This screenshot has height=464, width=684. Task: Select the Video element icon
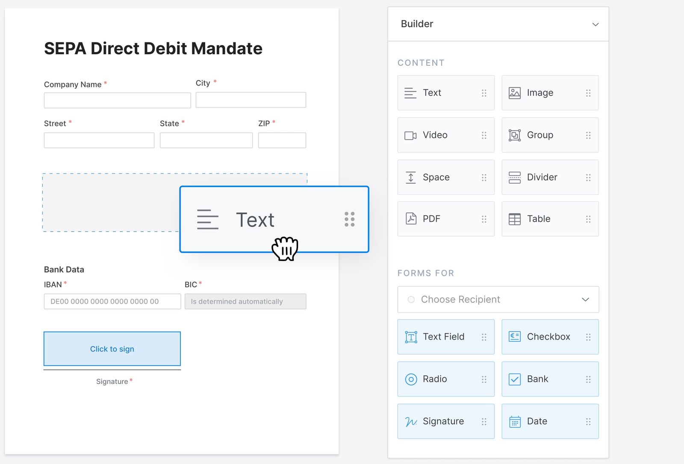point(410,135)
